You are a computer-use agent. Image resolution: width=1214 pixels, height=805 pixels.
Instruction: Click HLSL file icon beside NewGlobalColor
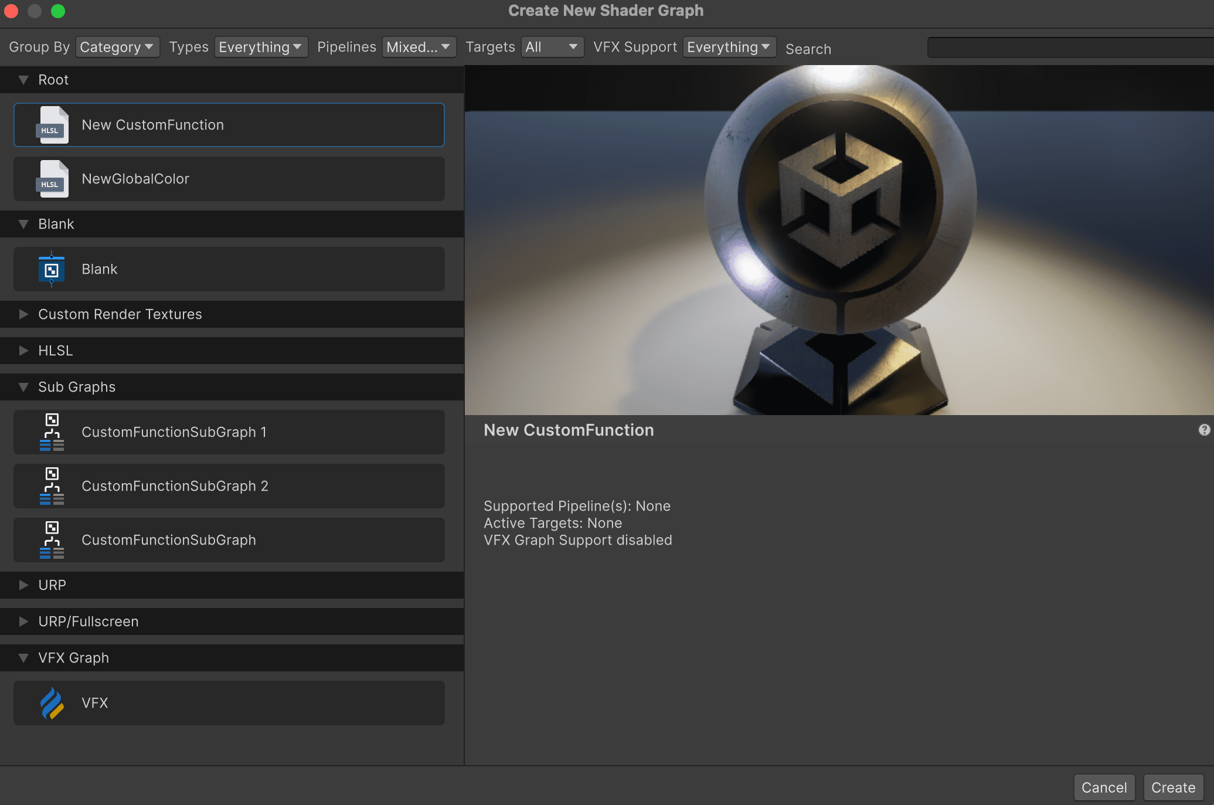(x=53, y=179)
